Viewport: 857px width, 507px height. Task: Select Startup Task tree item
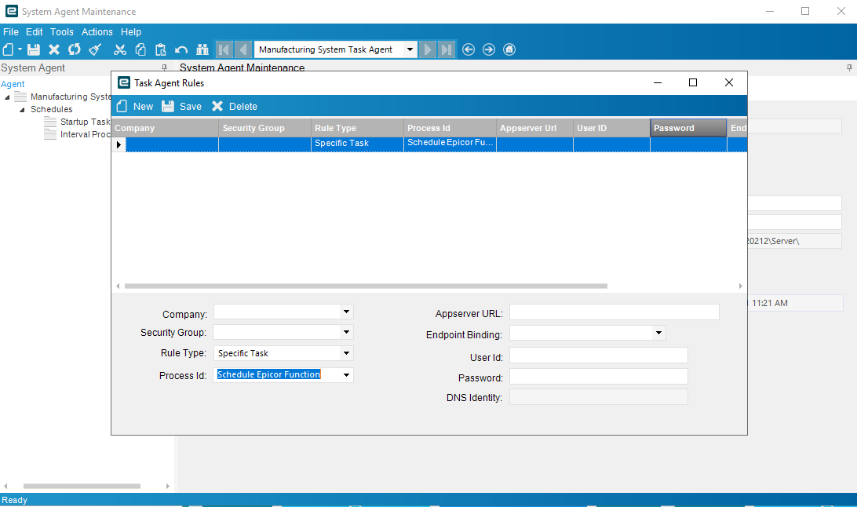click(x=86, y=122)
